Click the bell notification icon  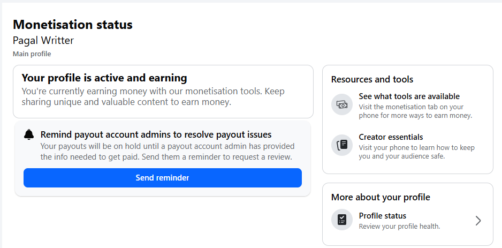coord(29,135)
